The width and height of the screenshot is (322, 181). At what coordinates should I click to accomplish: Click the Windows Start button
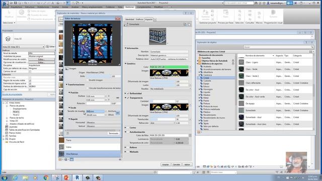click(x=5, y=177)
